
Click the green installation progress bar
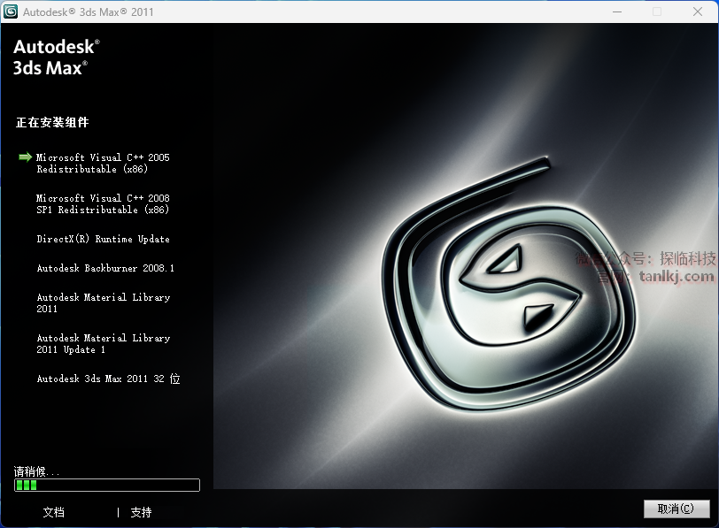(x=106, y=485)
